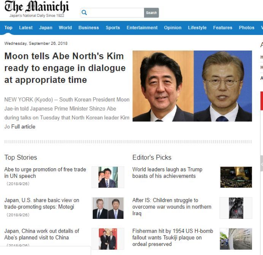
Task: Select the Business menu item
Action: [89, 28]
